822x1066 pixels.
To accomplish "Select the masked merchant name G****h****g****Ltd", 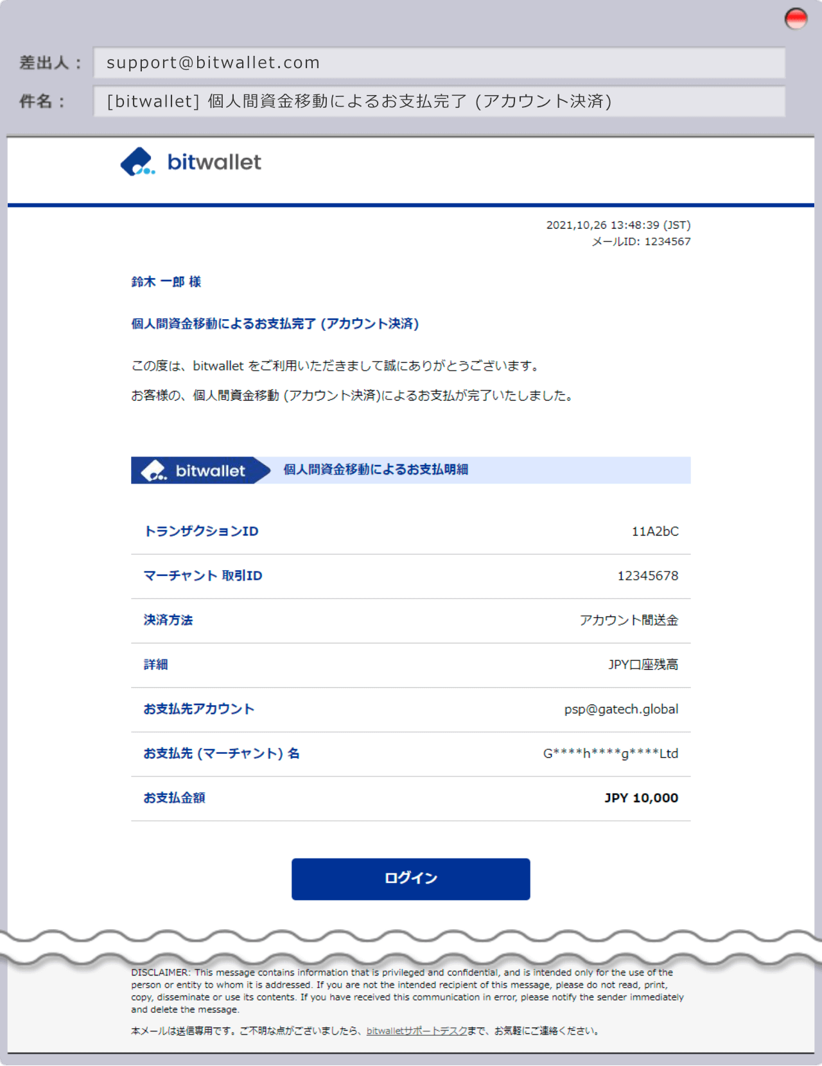I will click(611, 753).
